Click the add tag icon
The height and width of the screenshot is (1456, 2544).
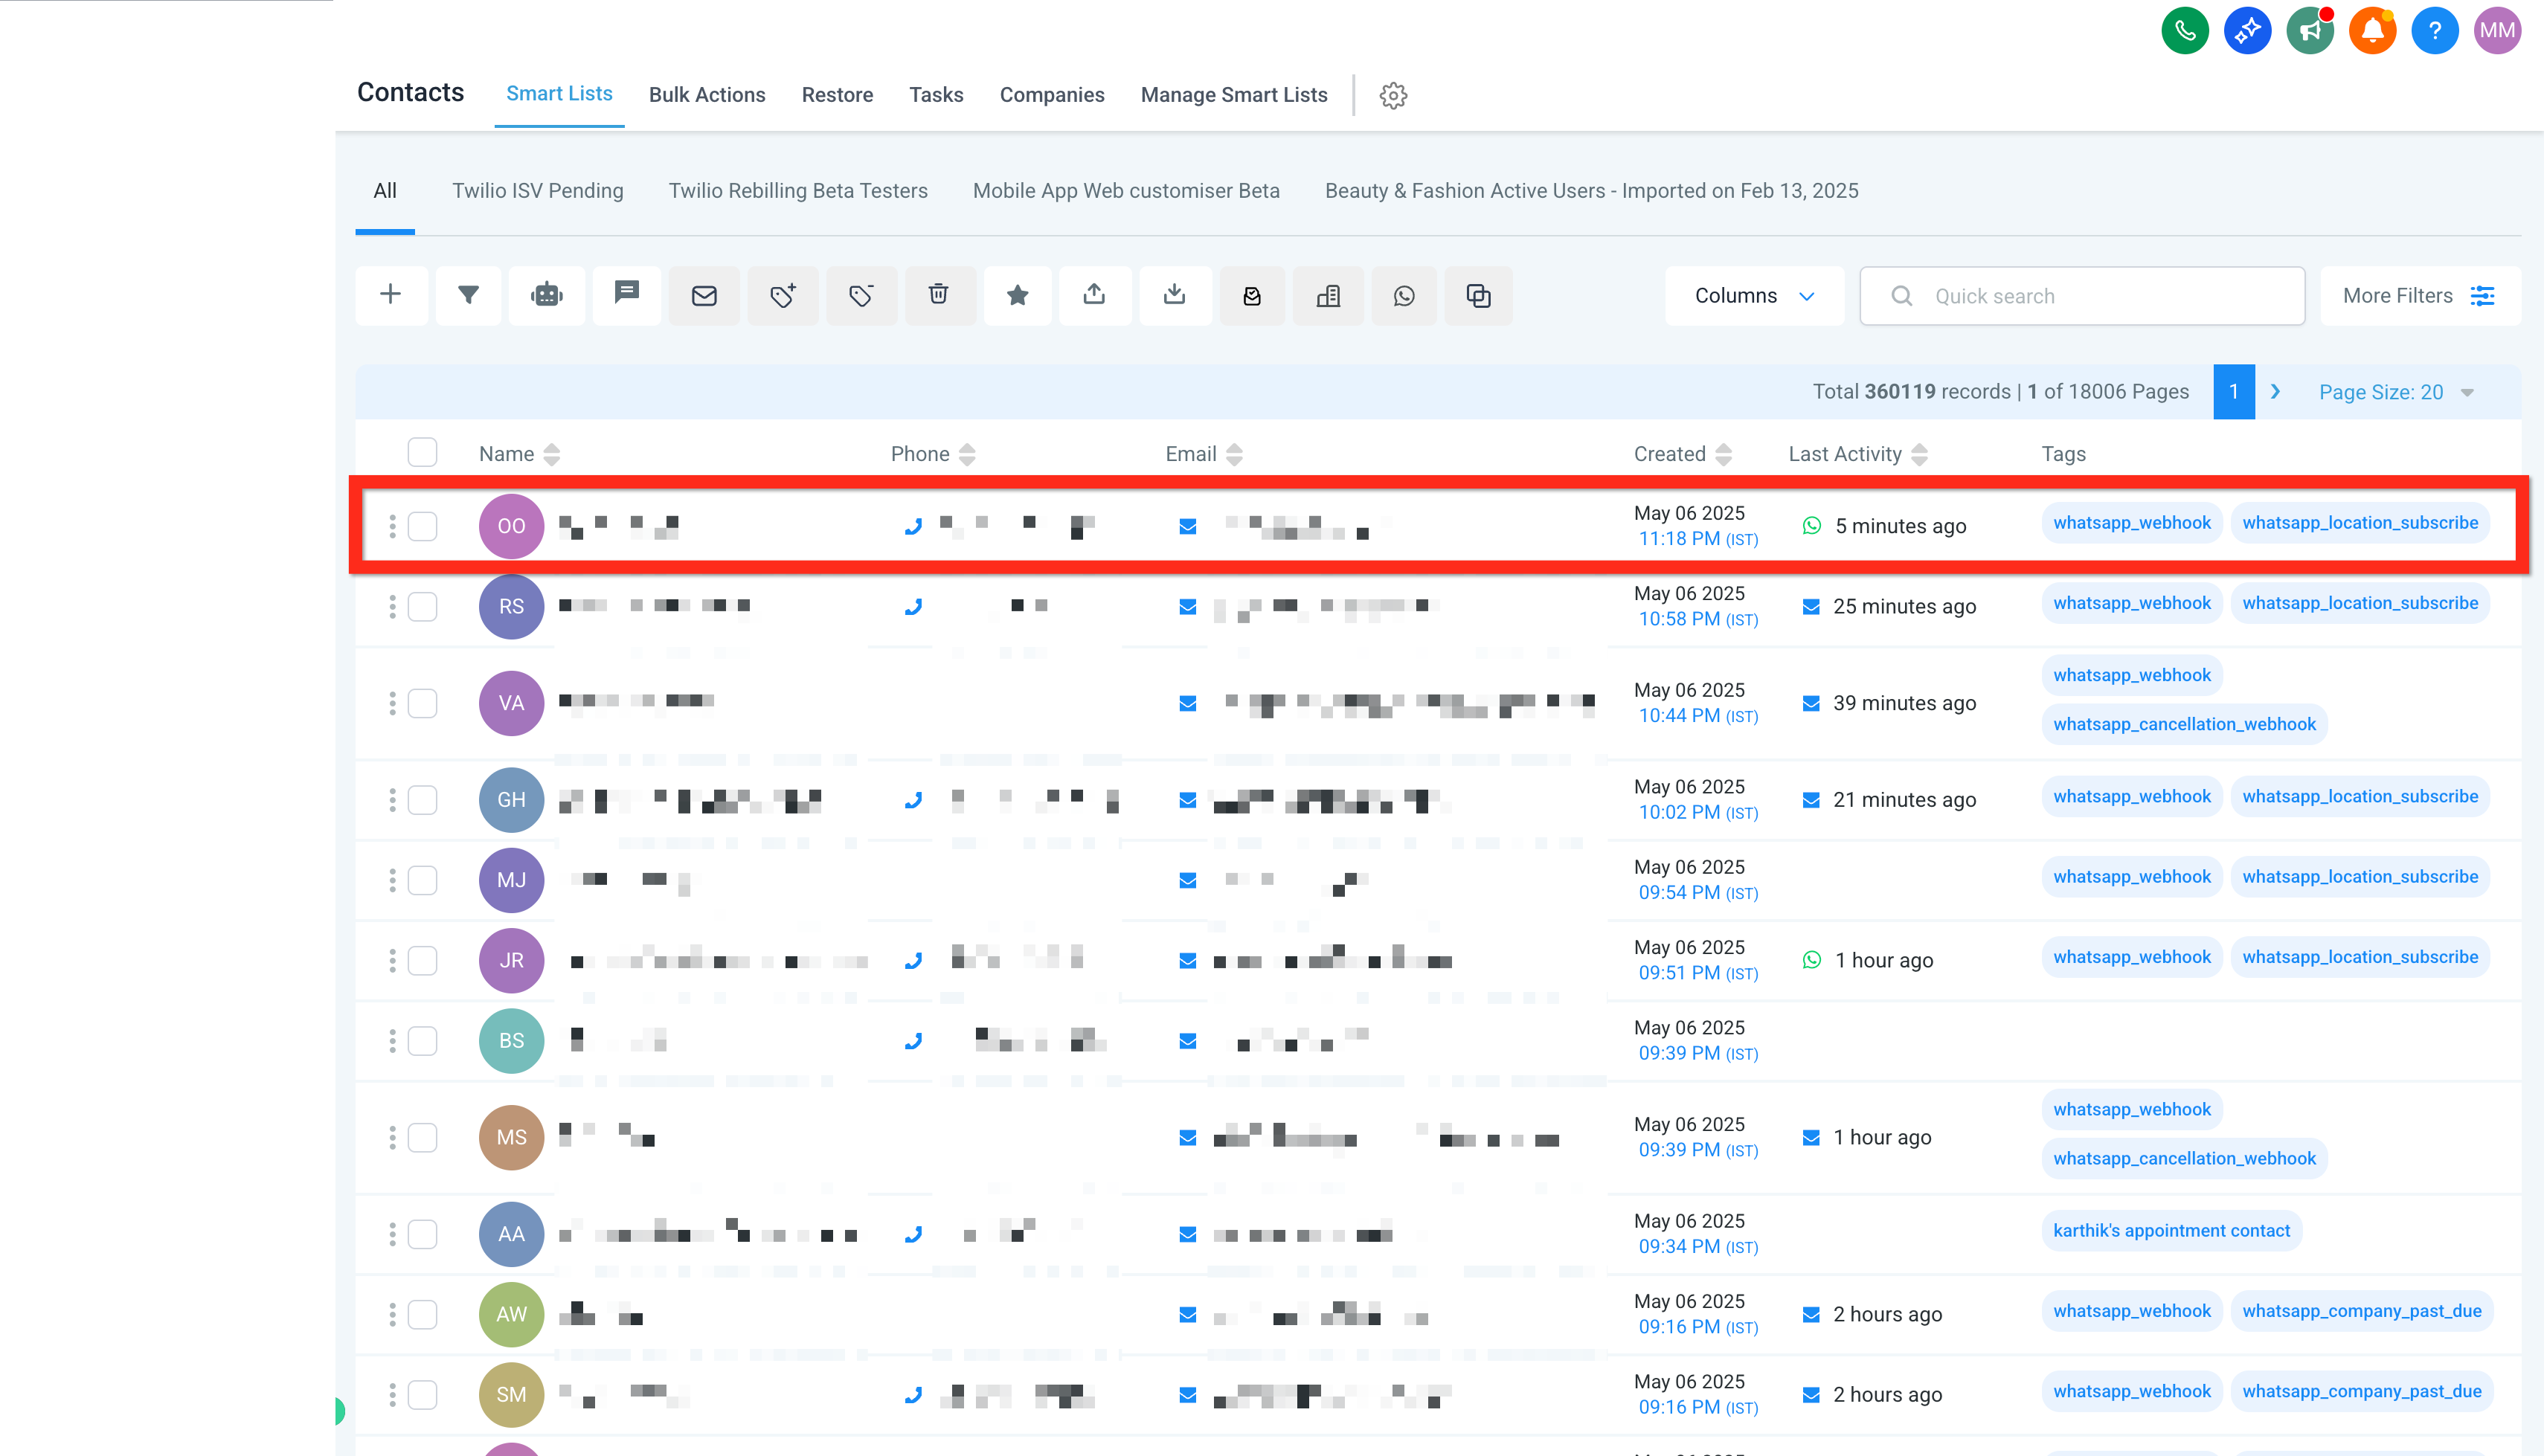[x=782, y=295]
